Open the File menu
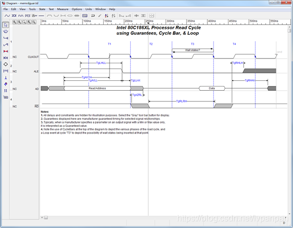Screen dimensions: 293x228 6,9
